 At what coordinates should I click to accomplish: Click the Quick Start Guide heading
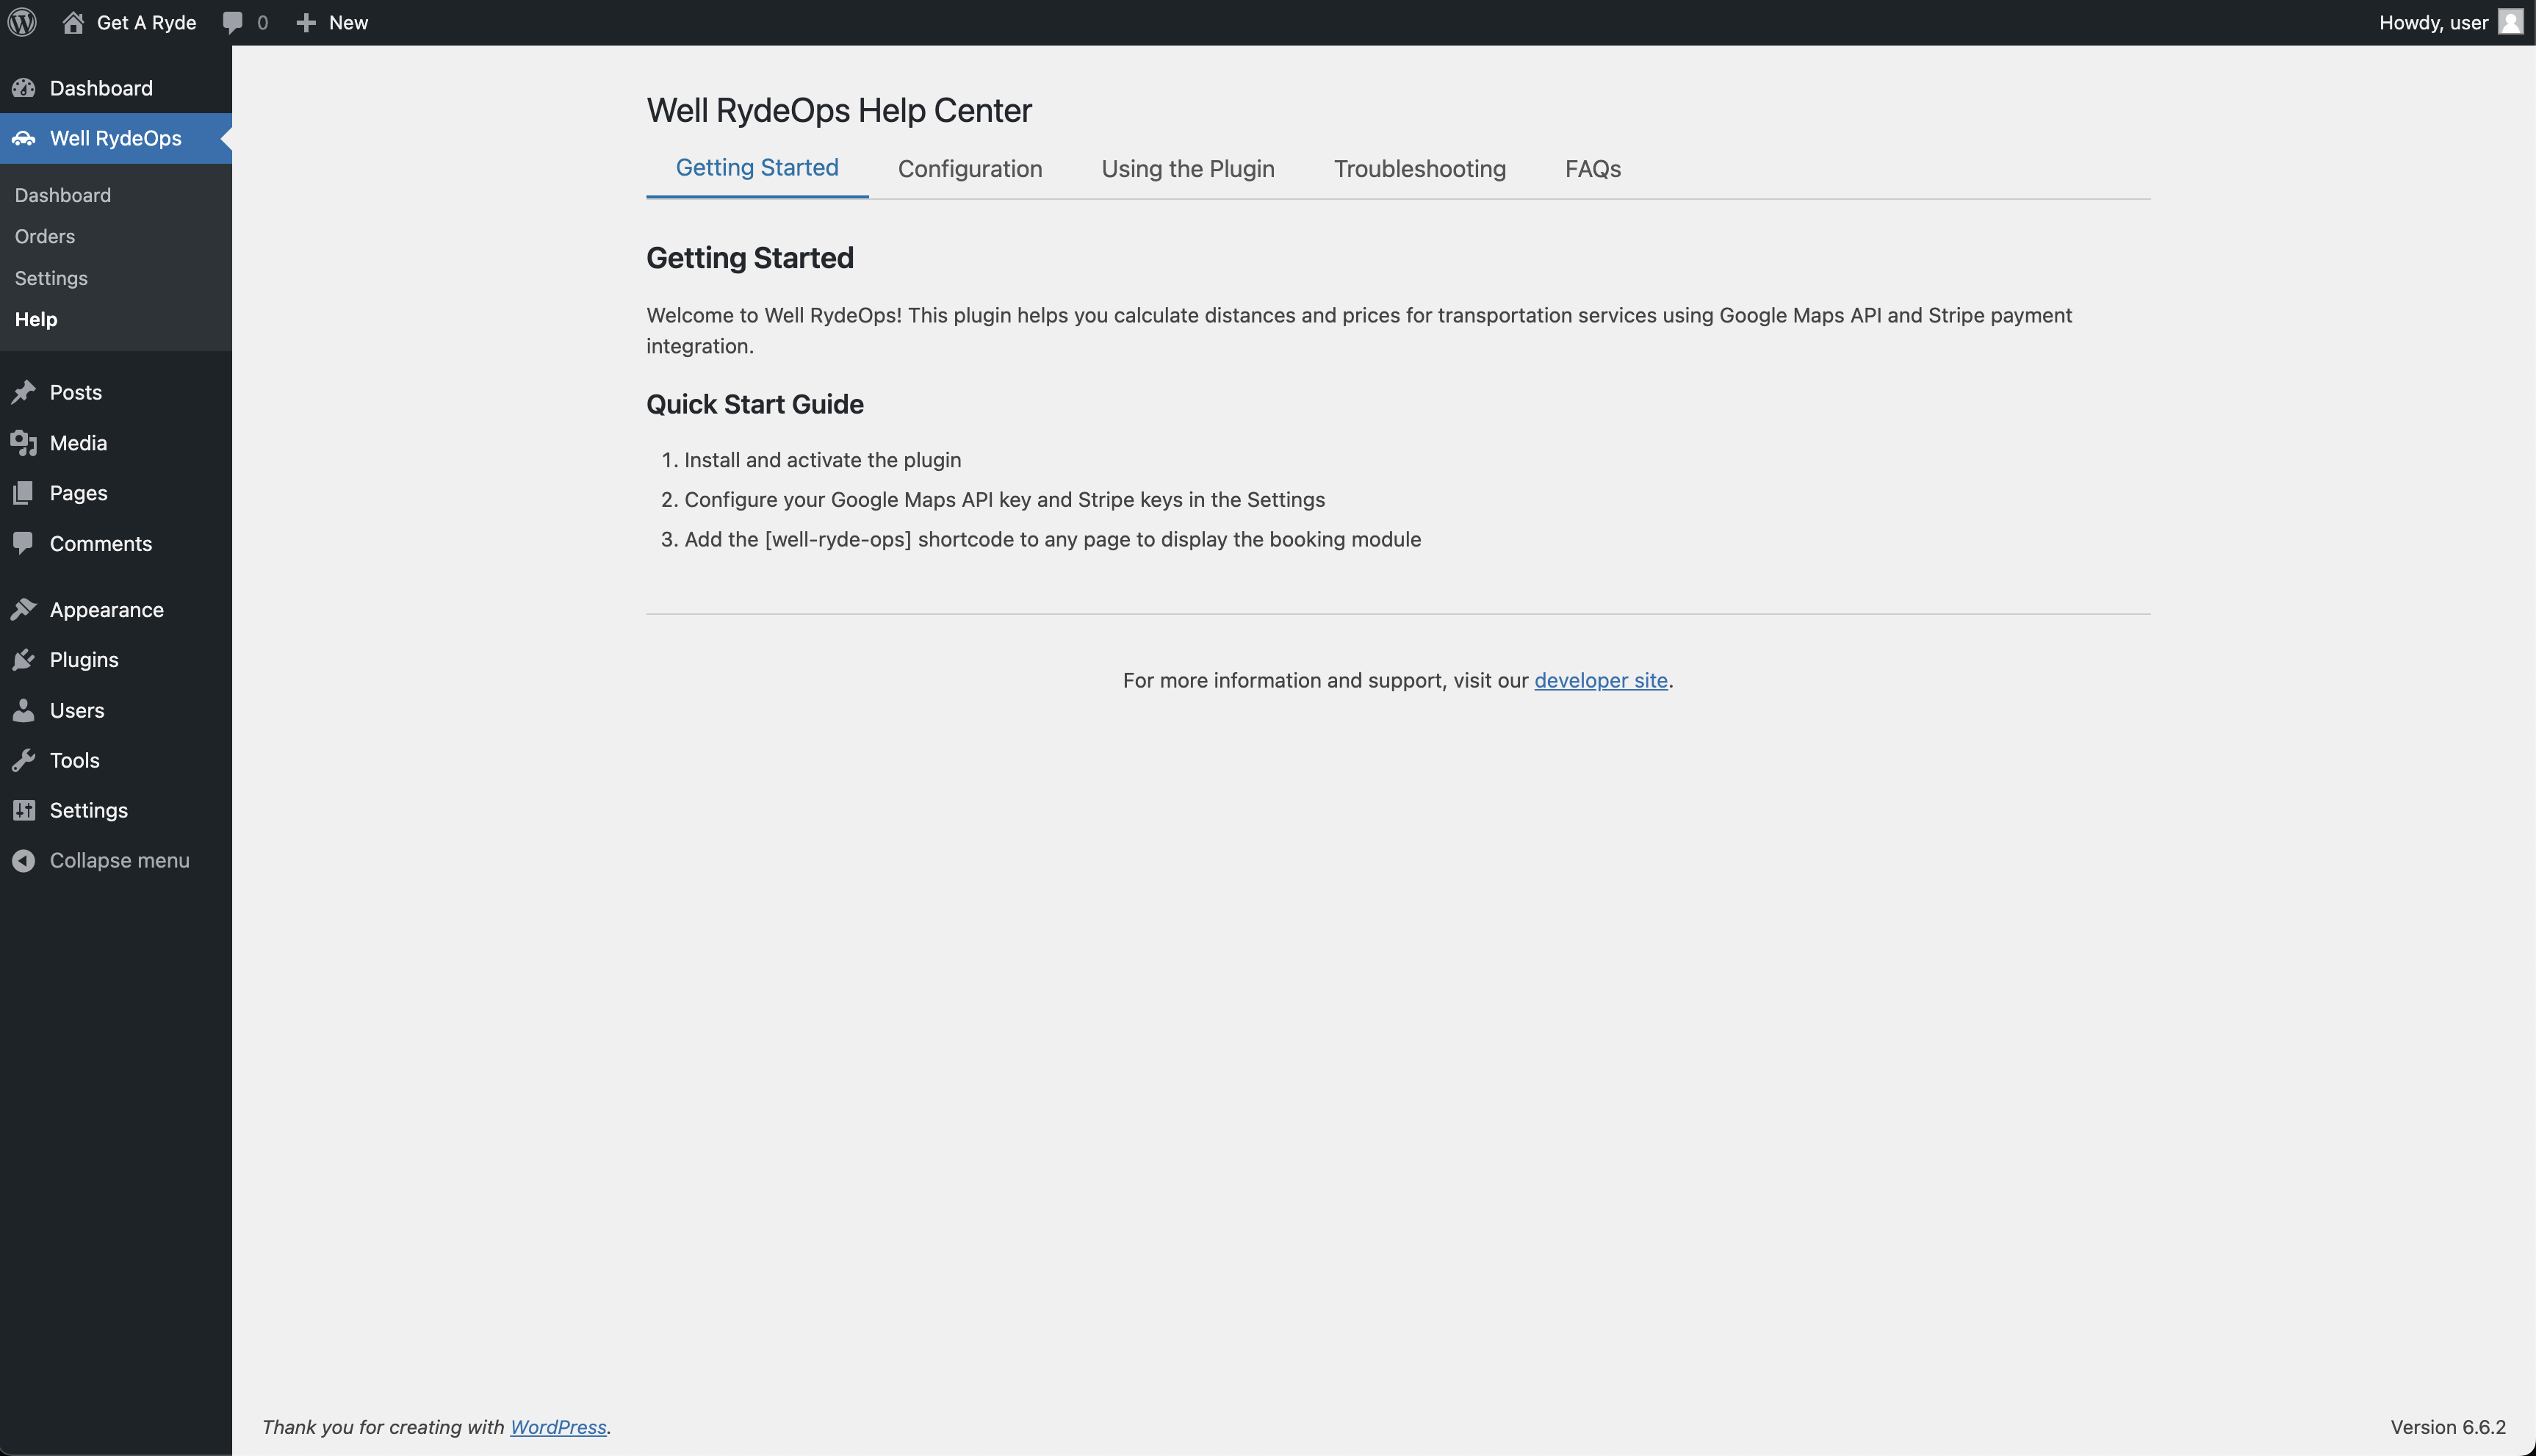(755, 404)
